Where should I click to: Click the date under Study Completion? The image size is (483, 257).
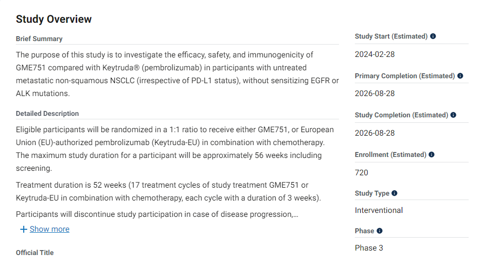coord(375,133)
